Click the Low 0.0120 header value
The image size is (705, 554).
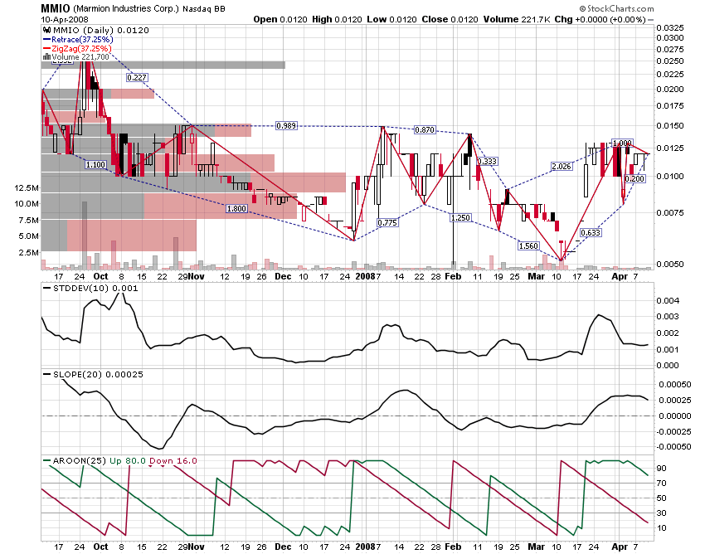click(391, 19)
